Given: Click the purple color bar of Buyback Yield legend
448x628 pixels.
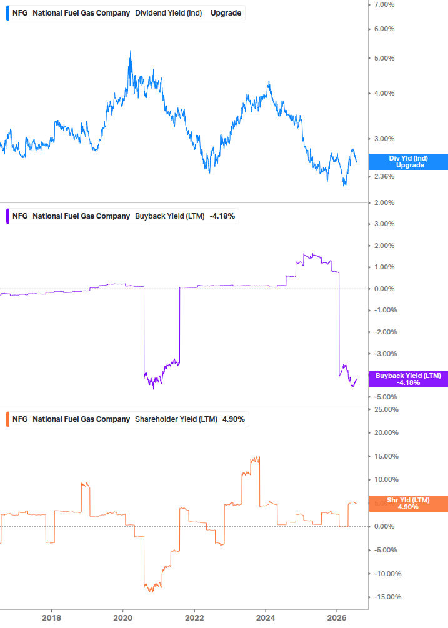Looking at the screenshot, I should [7, 216].
